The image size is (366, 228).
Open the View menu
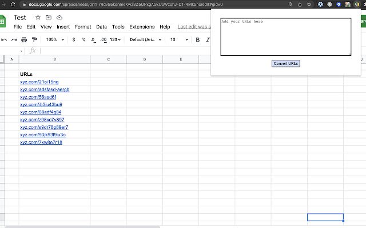pos(46,27)
